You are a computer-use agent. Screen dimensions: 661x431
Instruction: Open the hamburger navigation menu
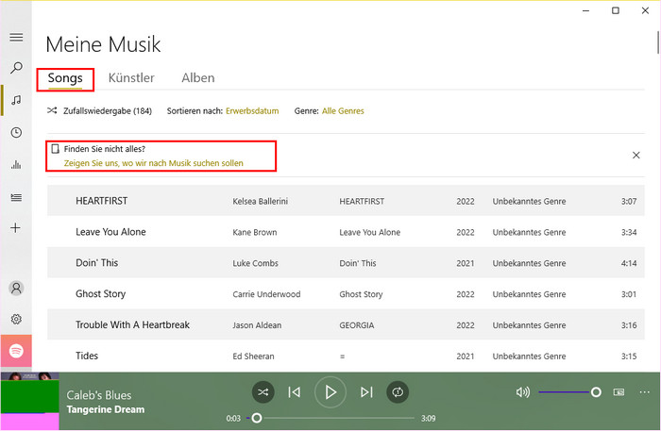point(16,38)
